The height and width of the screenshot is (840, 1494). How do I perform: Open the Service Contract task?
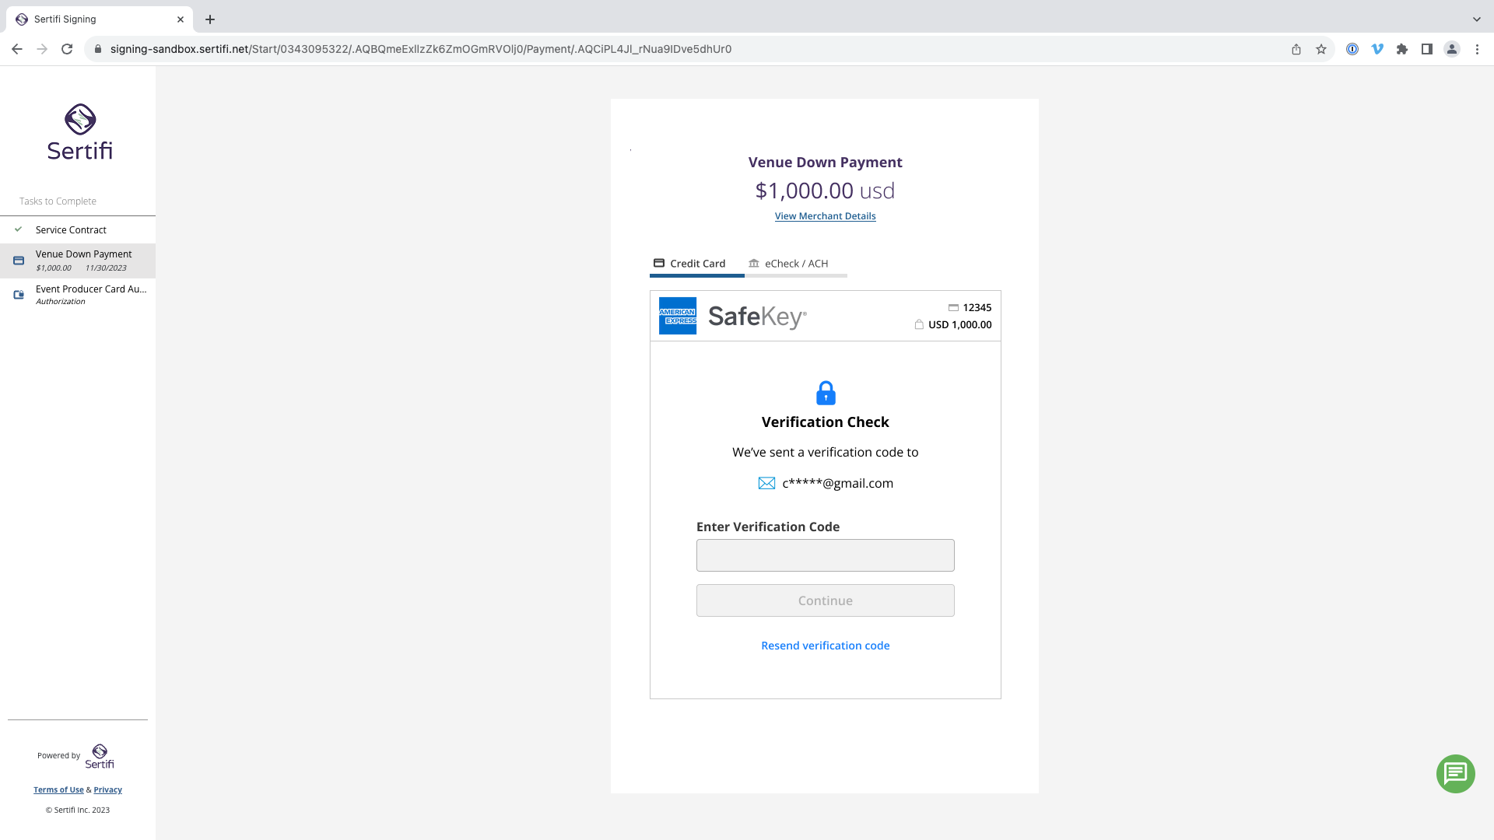click(x=78, y=230)
